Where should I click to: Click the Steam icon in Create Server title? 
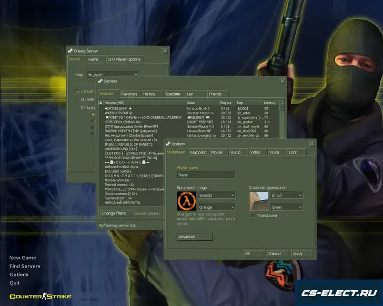(70, 51)
